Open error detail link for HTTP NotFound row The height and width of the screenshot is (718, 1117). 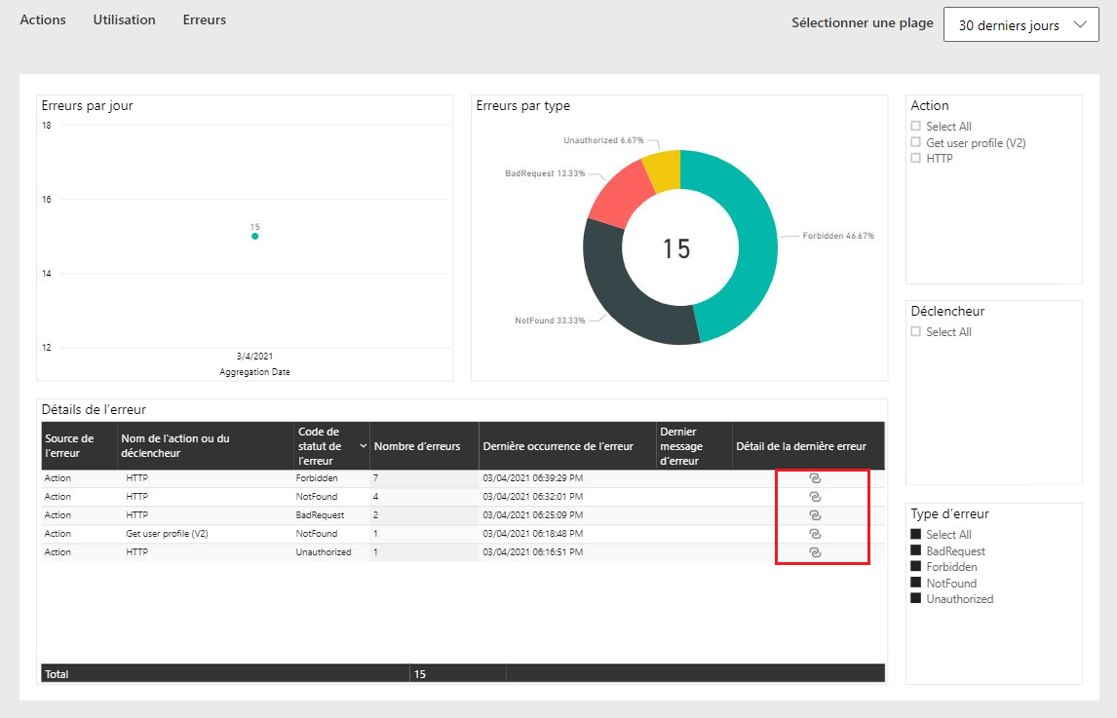coord(815,497)
